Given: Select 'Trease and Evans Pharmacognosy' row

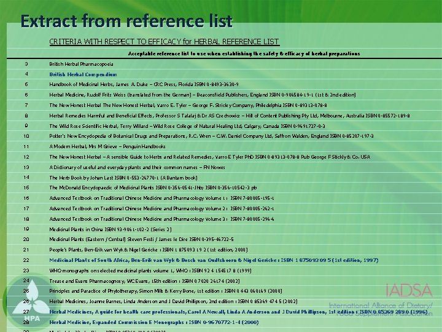Looking at the screenshot, I should coord(144,281).
